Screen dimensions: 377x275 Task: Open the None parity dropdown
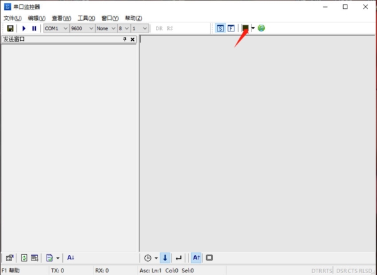tap(106, 28)
